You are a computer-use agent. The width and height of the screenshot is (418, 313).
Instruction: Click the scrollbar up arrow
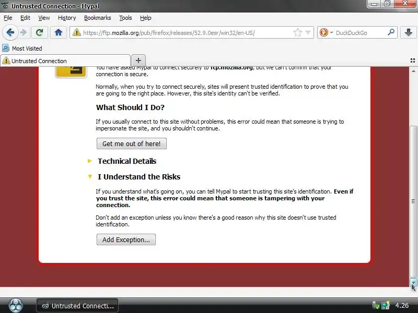[x=413, y=71]
